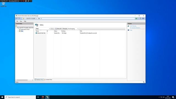Click the Add Website link in Actions

(x=133, y=26)
